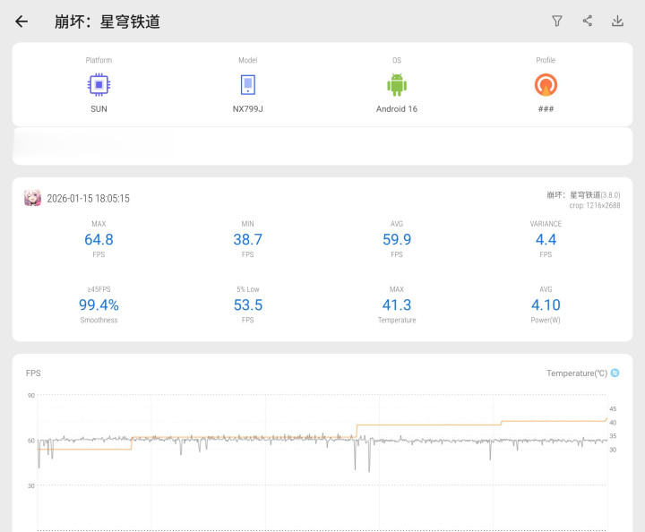Tap the share icon
Viewport: 645px width, 532px height.
588,21
